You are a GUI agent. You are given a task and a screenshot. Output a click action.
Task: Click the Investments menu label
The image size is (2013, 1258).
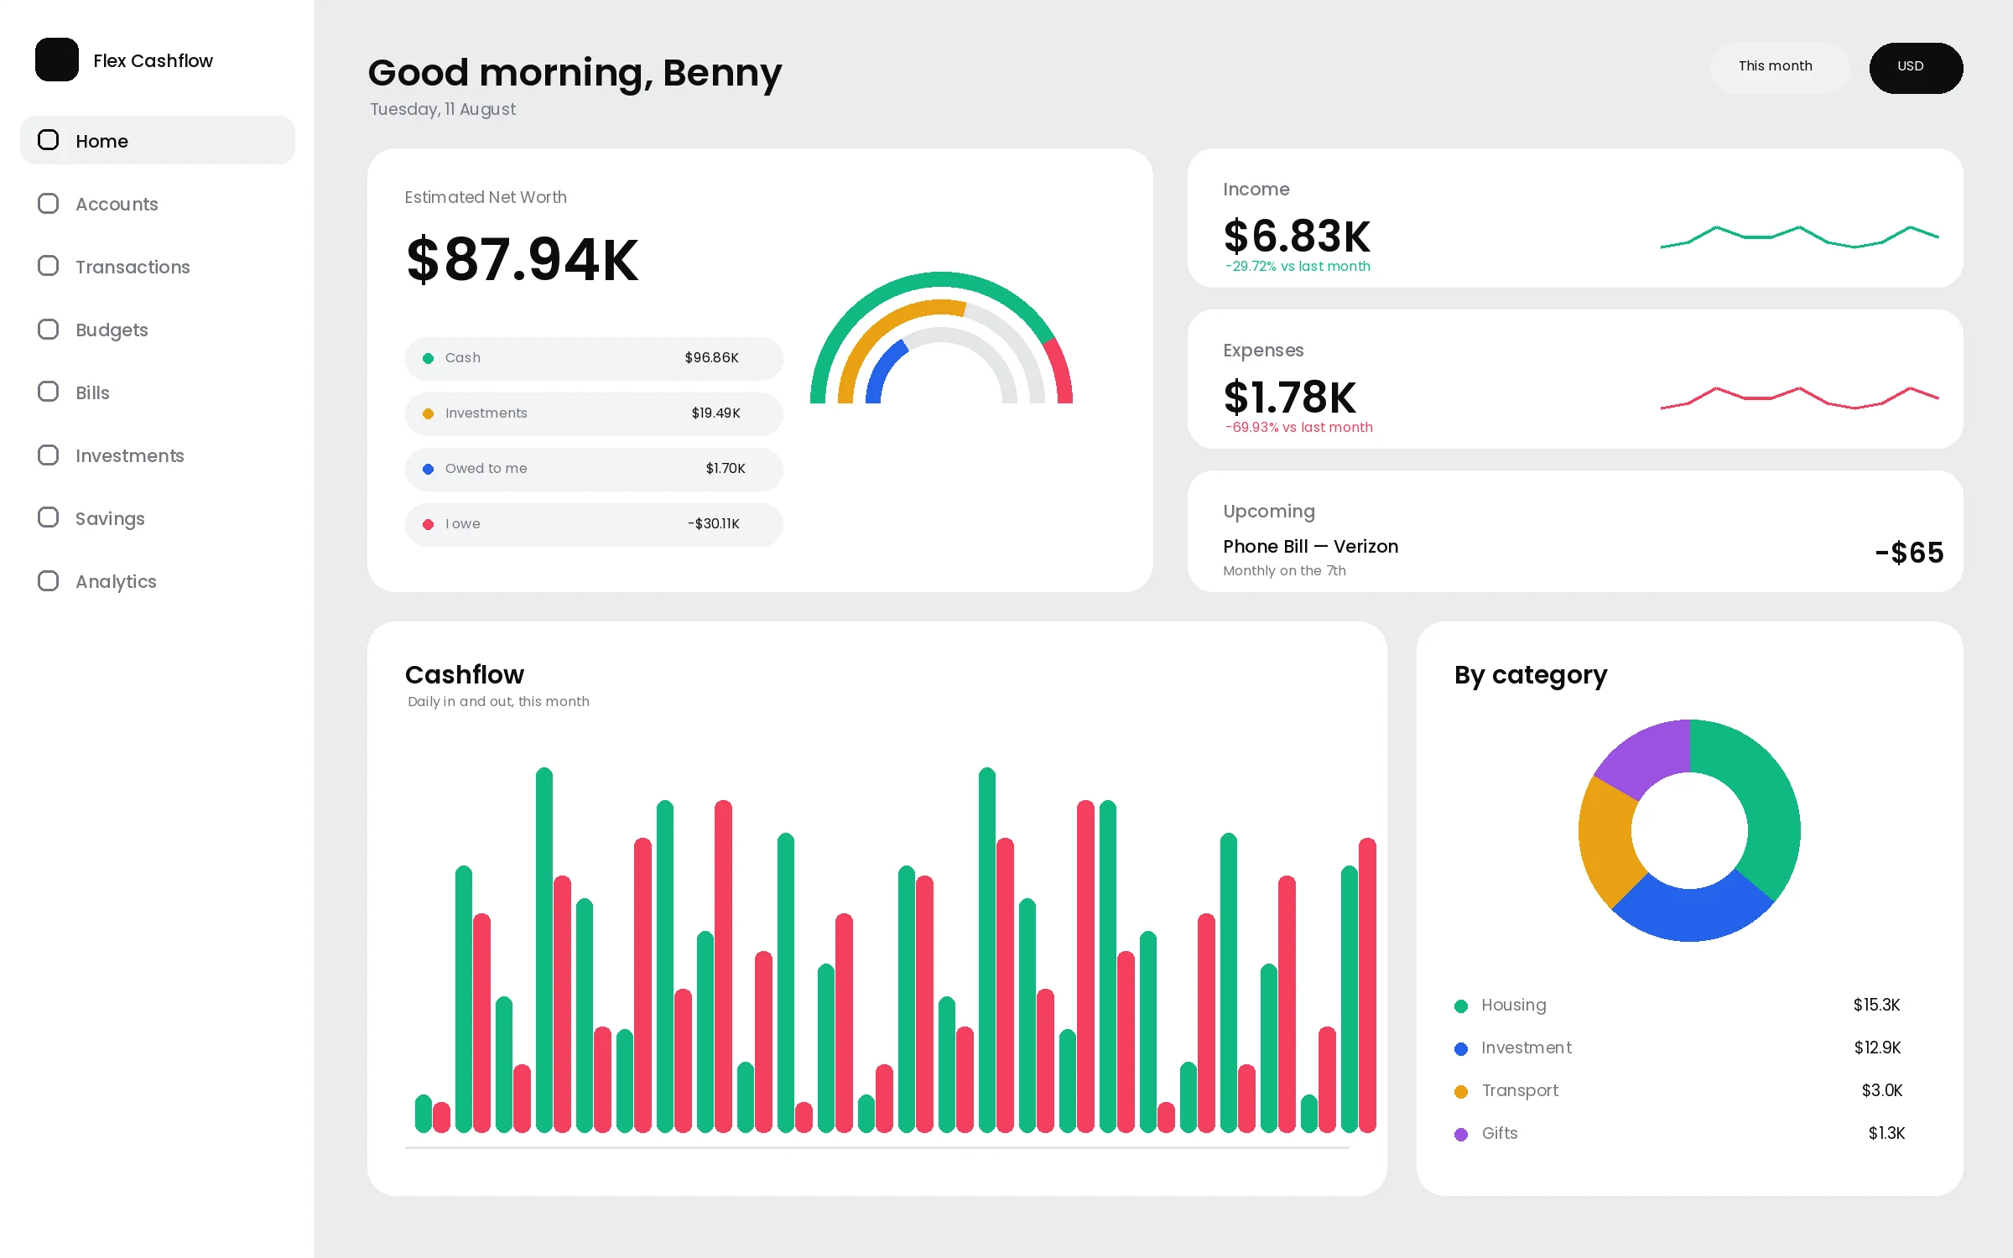click(x=130, y=455)
